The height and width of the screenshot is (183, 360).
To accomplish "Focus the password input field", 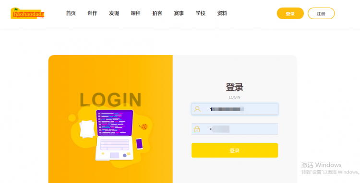I will click(235, 129).
